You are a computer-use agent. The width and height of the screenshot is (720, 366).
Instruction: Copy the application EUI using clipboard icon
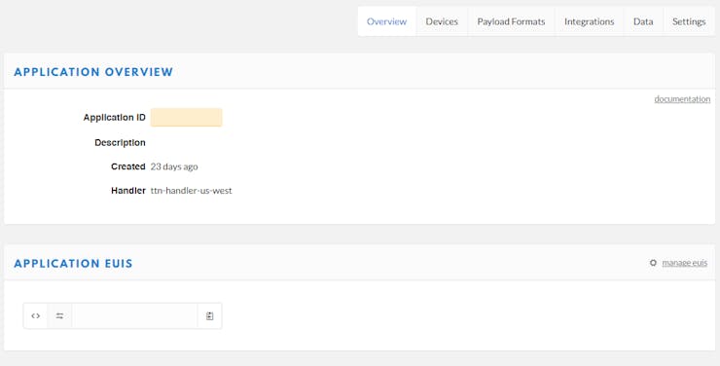click(210, 316)
